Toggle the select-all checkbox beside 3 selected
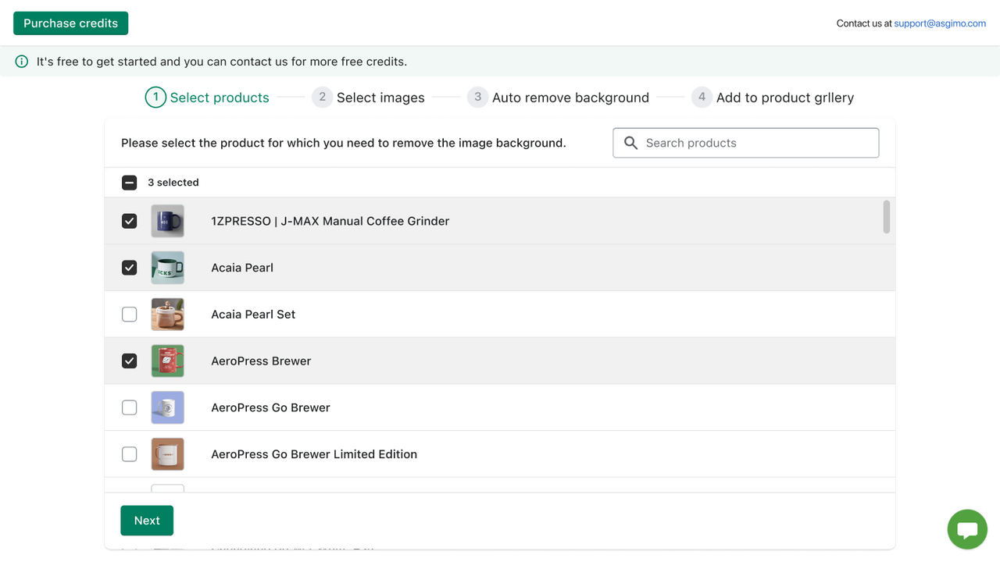Viewport: 1000px width, 562px height. [129, 182]
